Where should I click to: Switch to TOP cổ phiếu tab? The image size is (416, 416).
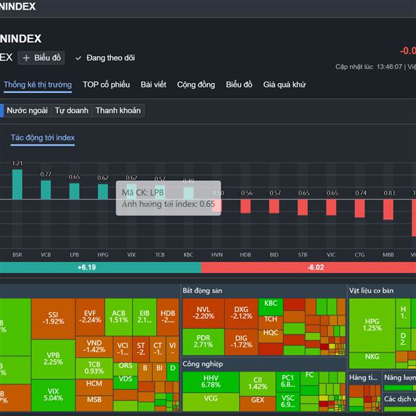pos(106,85)
